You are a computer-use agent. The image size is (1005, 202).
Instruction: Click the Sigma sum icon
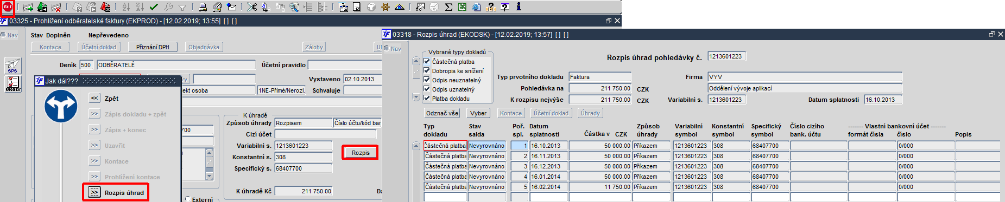(448, 7)
